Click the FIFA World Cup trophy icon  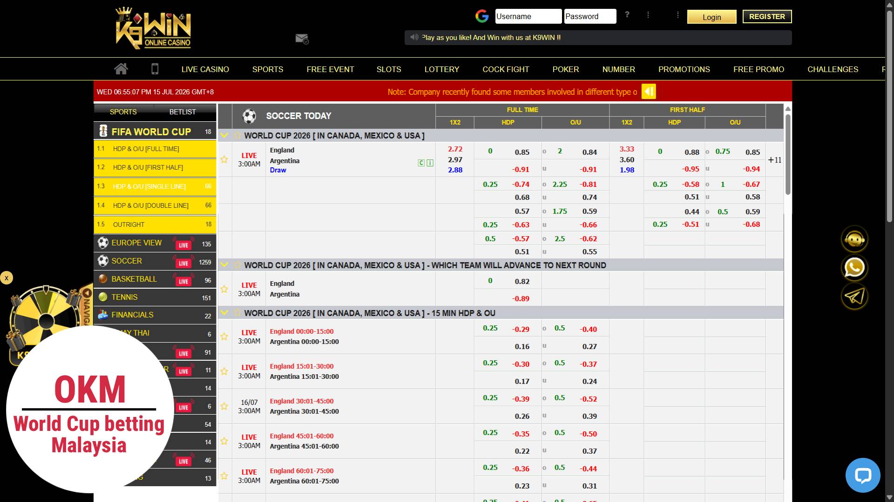(103, 131)
